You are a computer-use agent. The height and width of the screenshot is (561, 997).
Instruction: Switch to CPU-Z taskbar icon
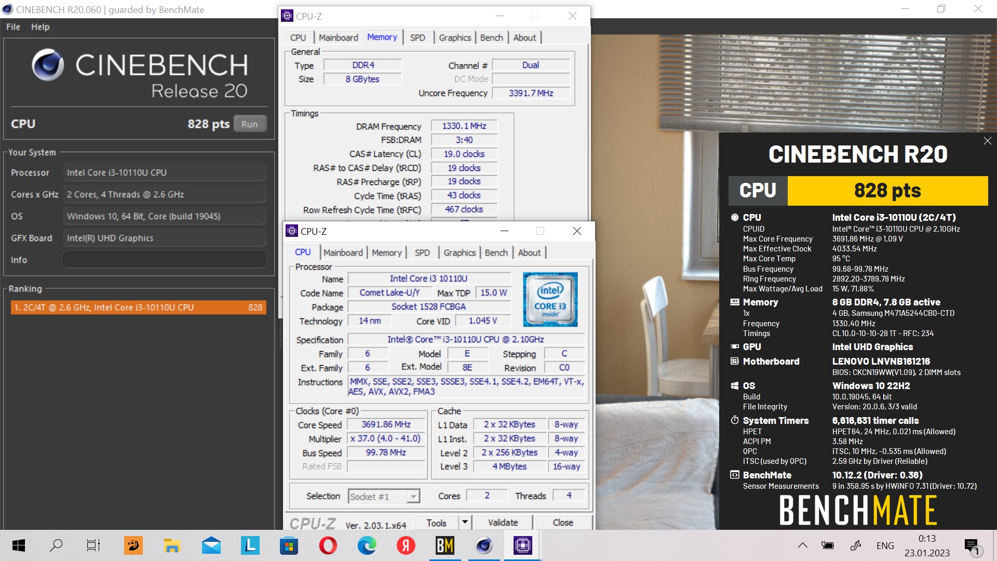pyautogui.click(x=522, y=545)
